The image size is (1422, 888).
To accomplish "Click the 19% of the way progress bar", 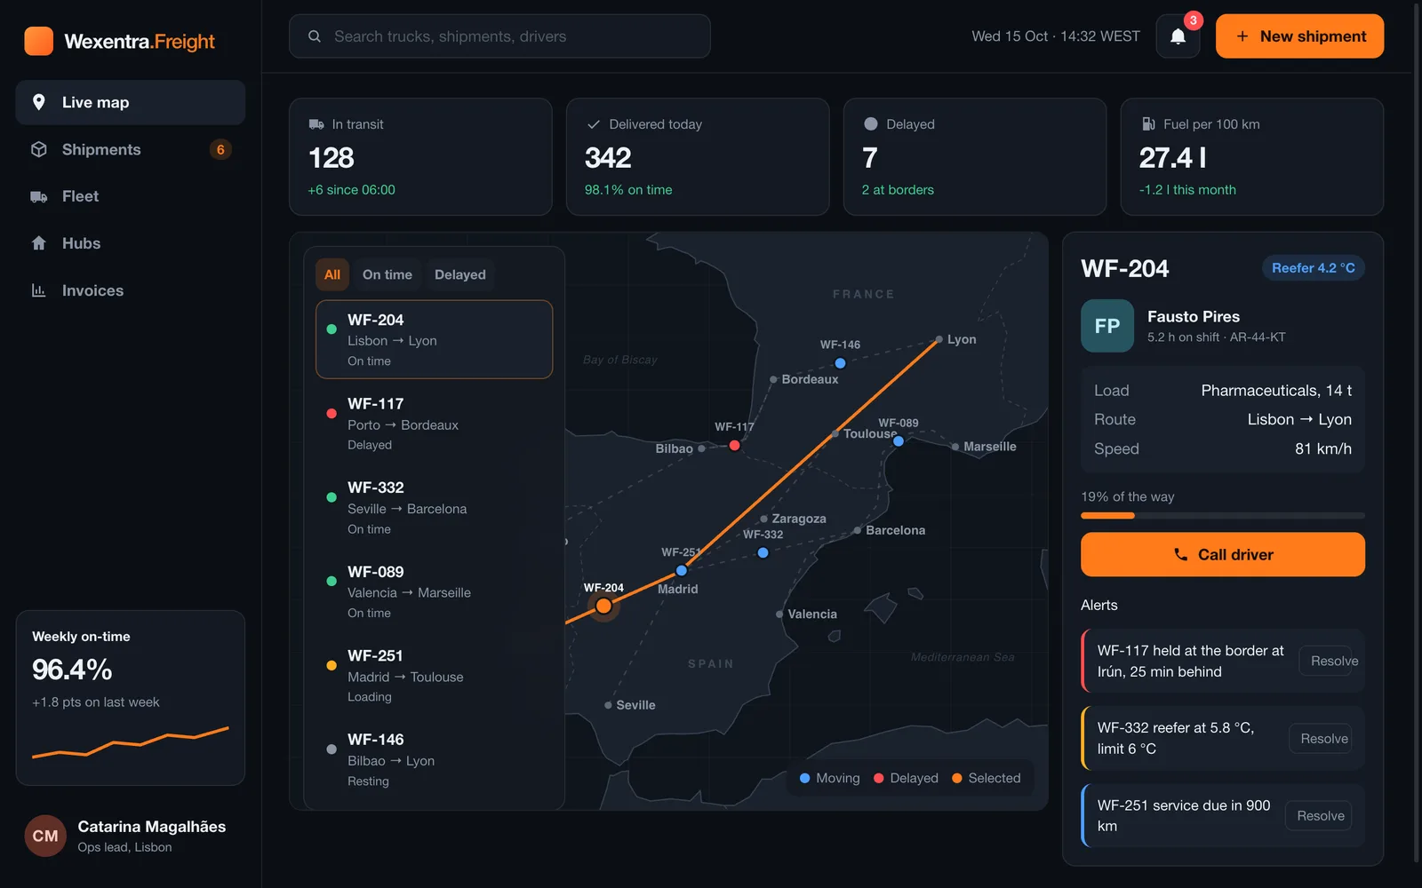I will [x=1223, y=515].
